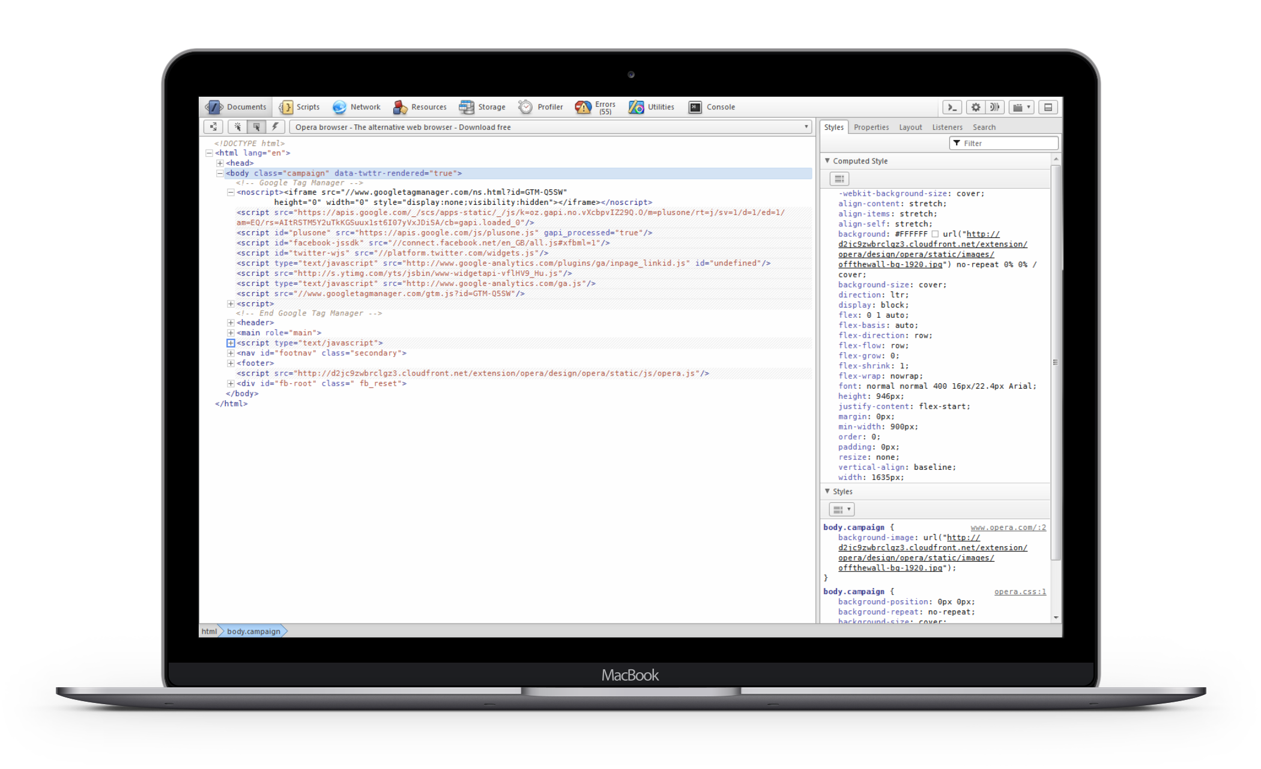Collapse the noscript node
This screenshot has width=1261, height=769.
(231, 192)
